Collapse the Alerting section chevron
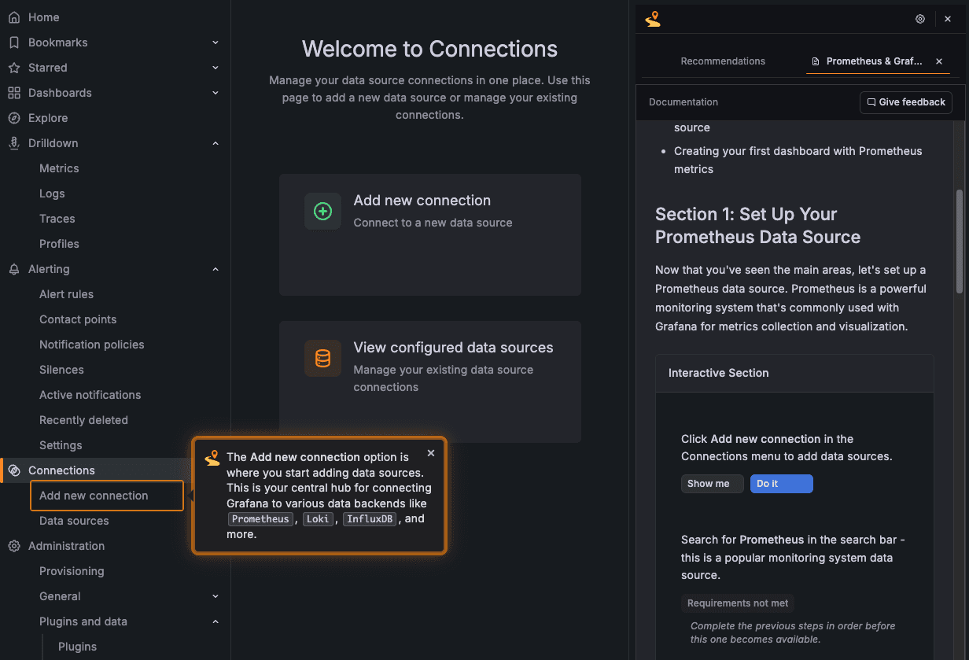969x660 pixels. 216,268
